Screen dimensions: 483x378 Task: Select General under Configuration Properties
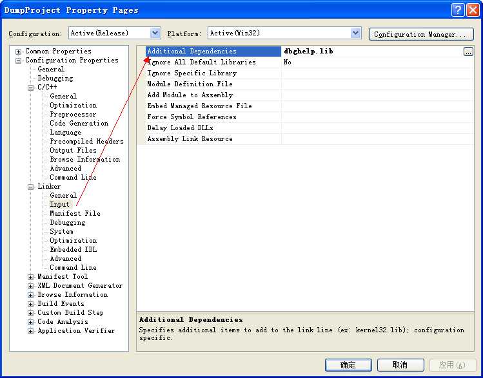[x=51, y=69]
